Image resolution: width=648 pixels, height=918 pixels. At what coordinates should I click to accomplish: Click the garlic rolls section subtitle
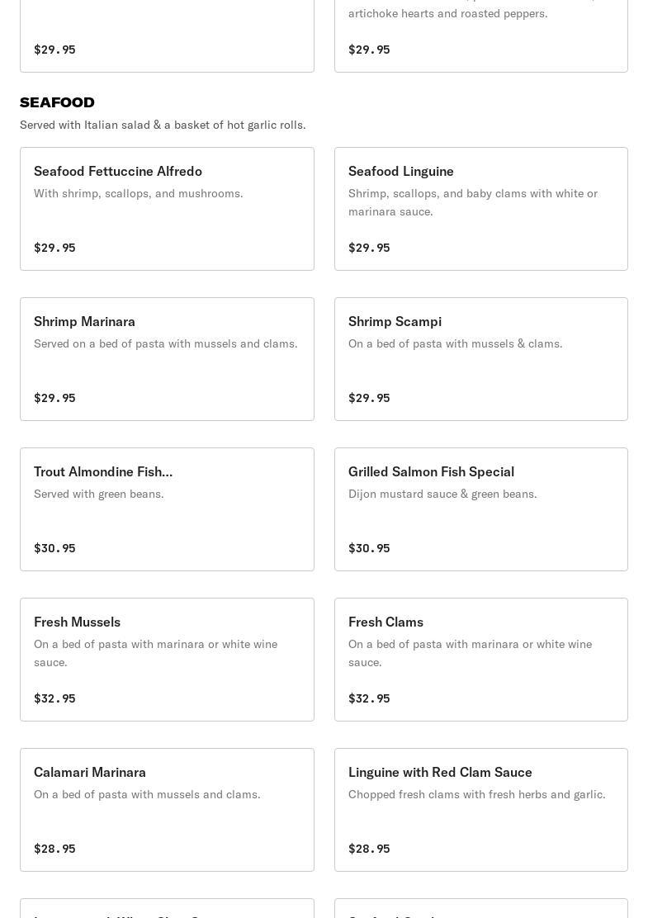point(163,125)
